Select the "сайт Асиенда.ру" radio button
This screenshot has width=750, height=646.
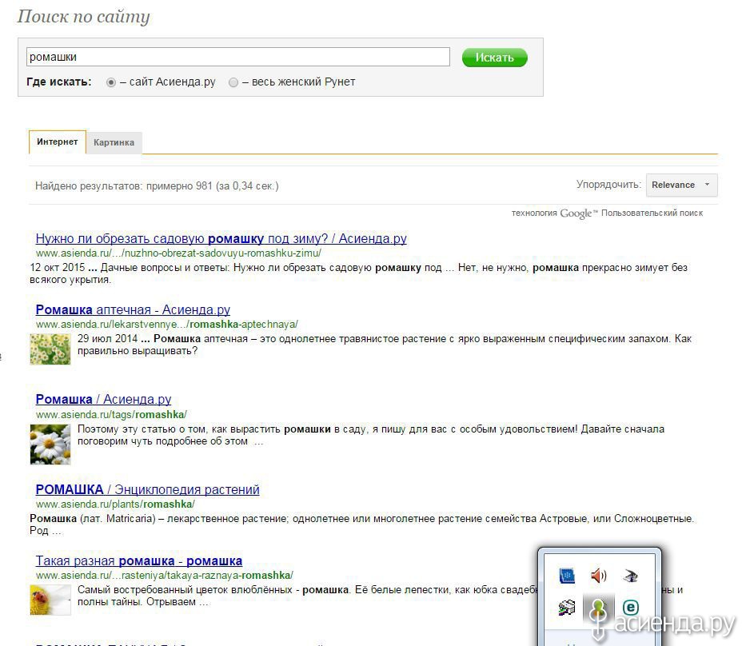click(x=111, y=82)
